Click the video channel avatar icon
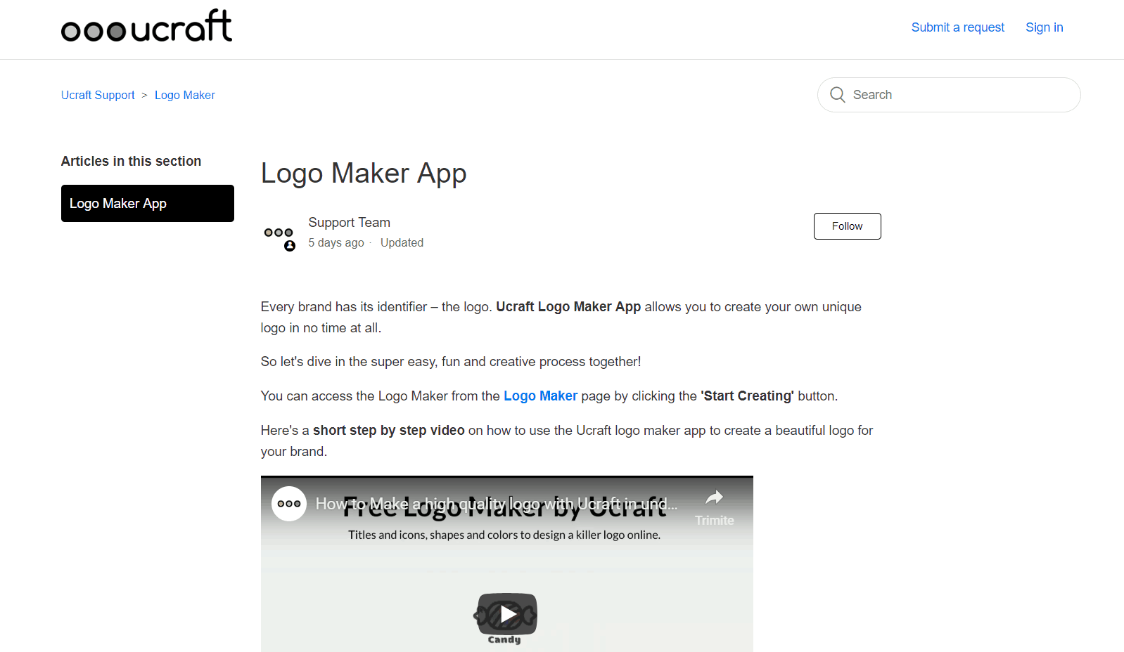 289,504
